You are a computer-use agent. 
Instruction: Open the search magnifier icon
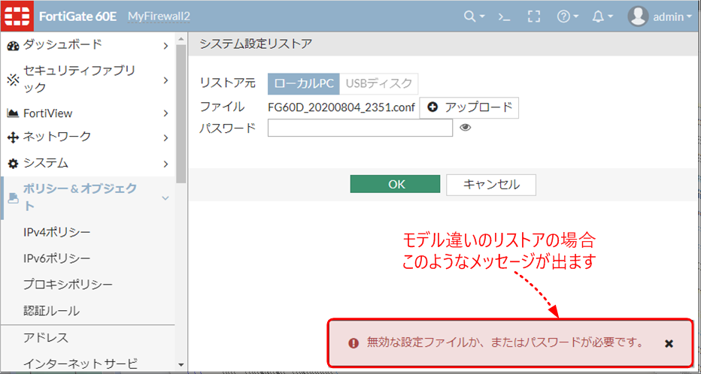(x=469, y=17)
